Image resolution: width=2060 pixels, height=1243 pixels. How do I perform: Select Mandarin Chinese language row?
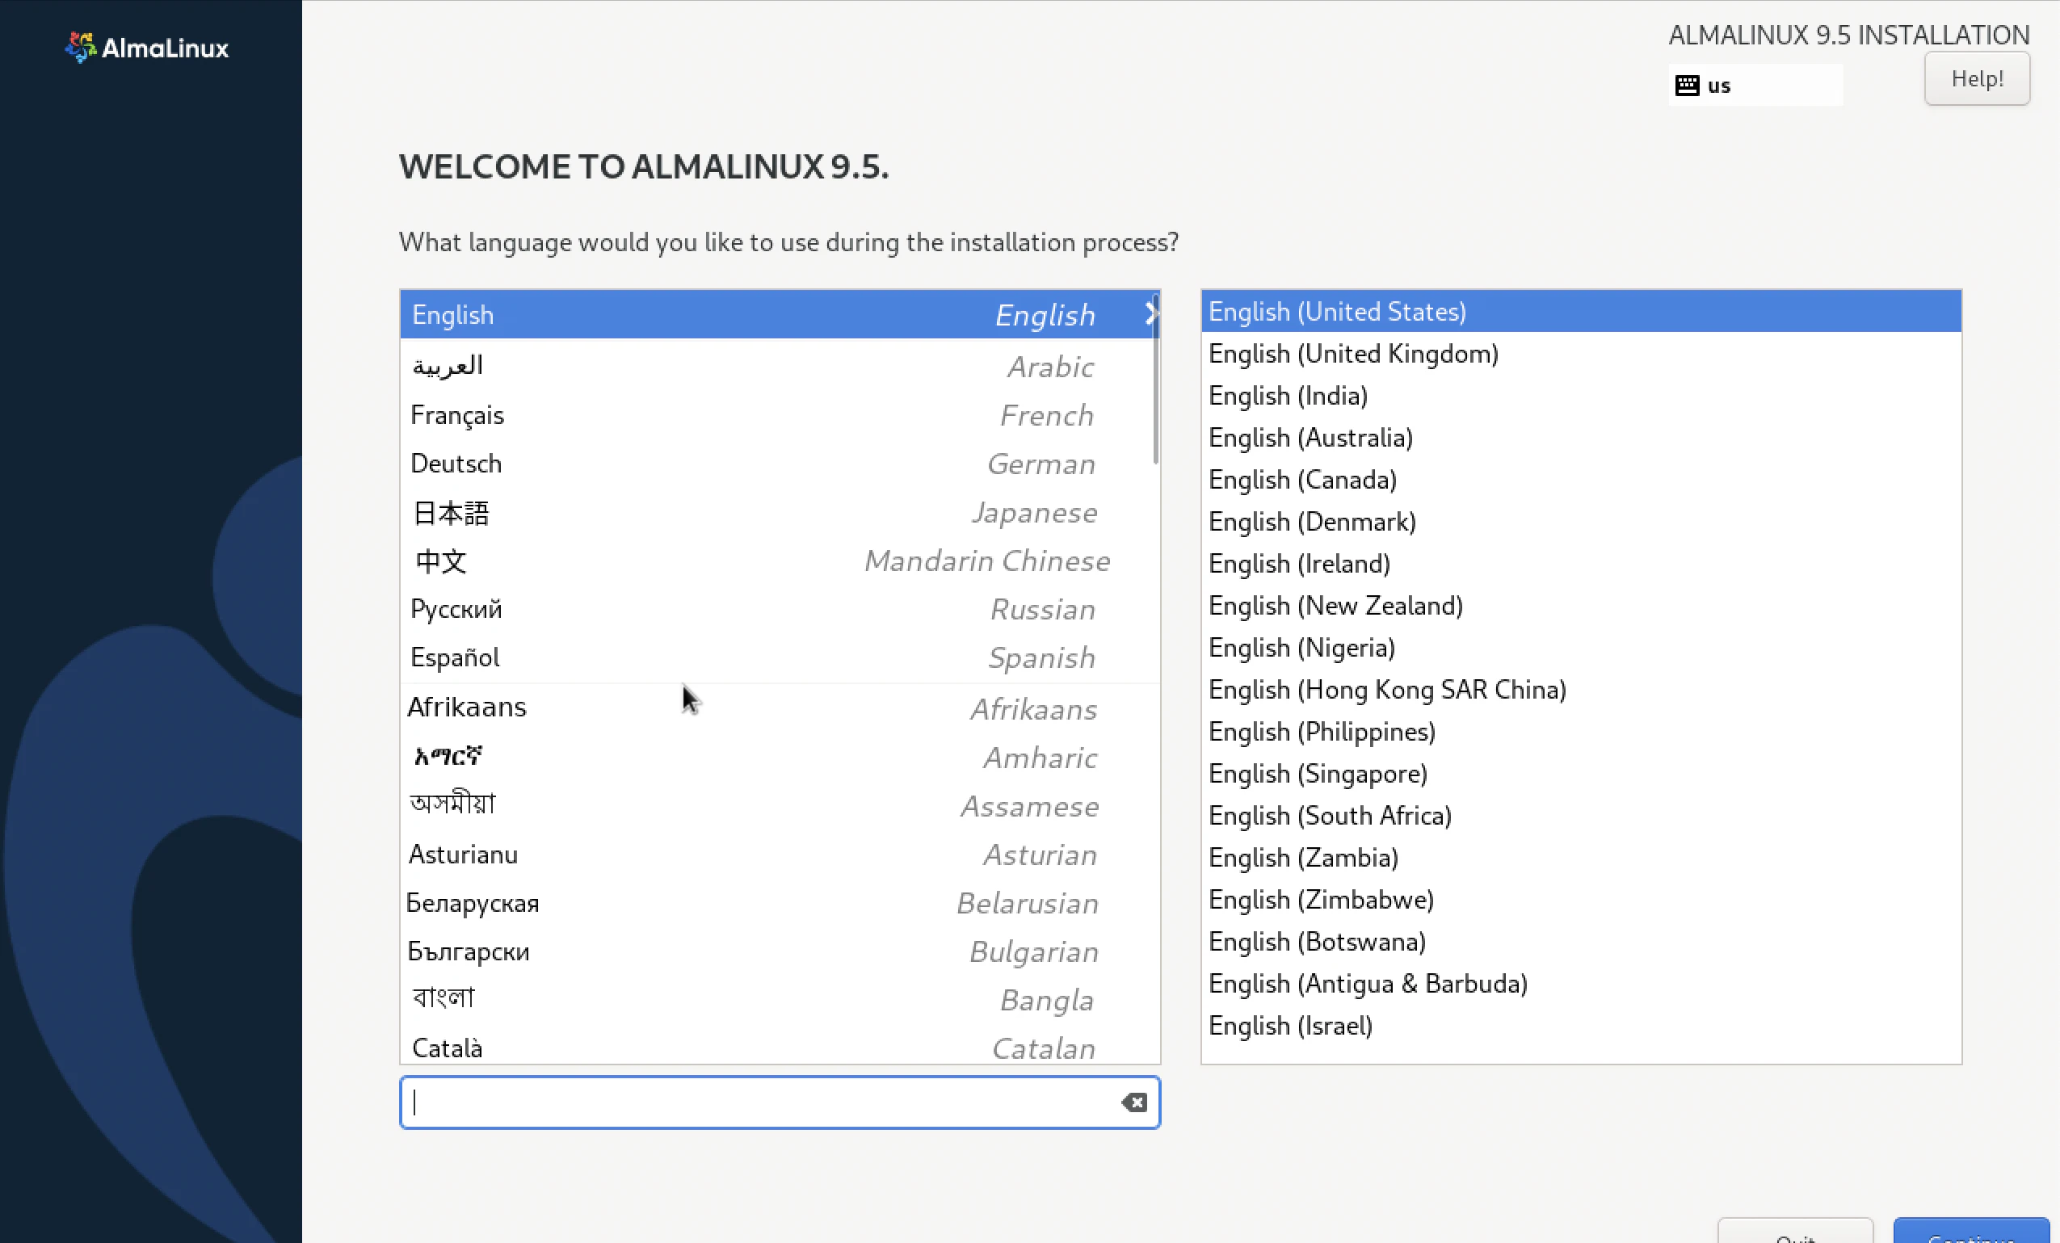pyautogui.click(x=780, y=560)
